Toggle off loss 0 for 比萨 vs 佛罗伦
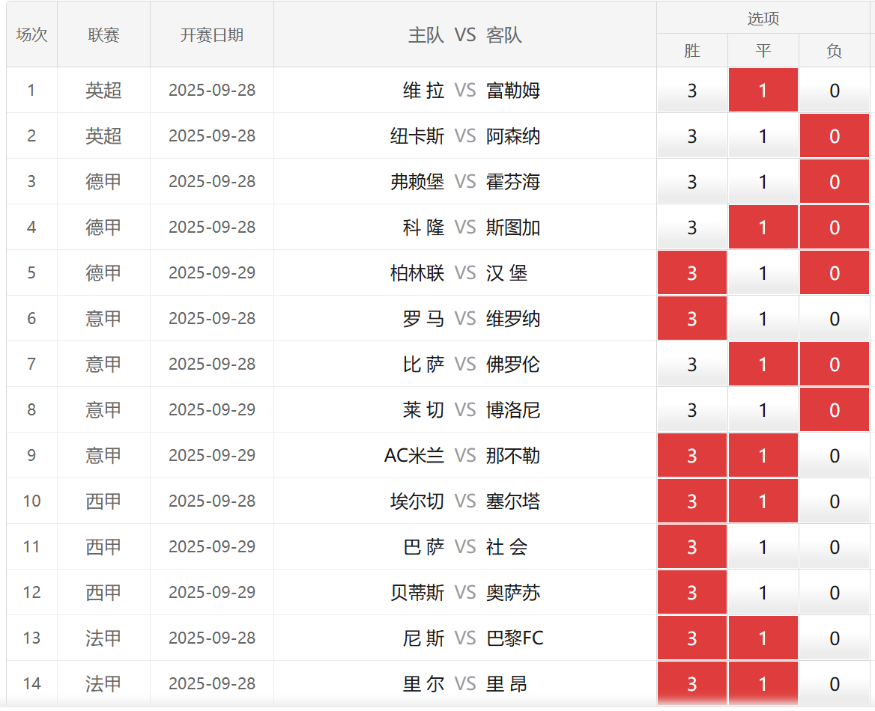 pyautogui.click(x=834, y=364)
